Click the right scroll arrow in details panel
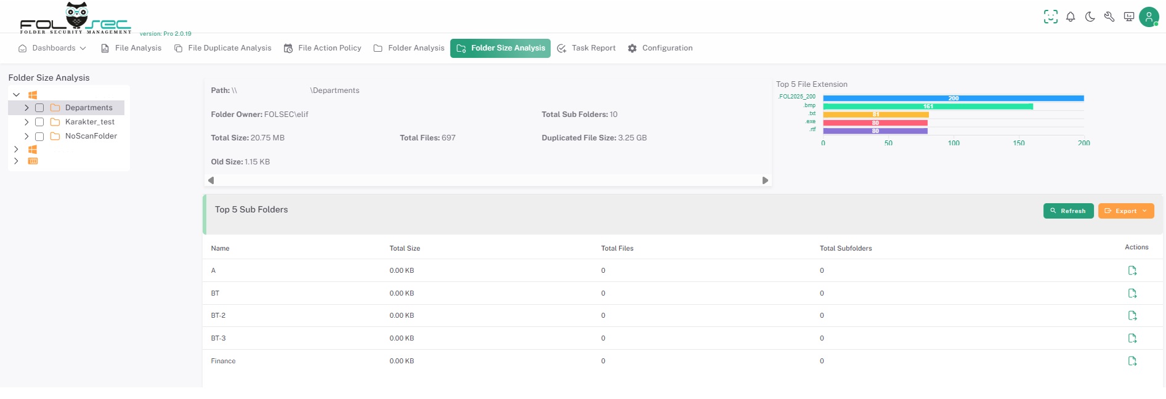1166x399 pixels. click(x=765, y=180)
